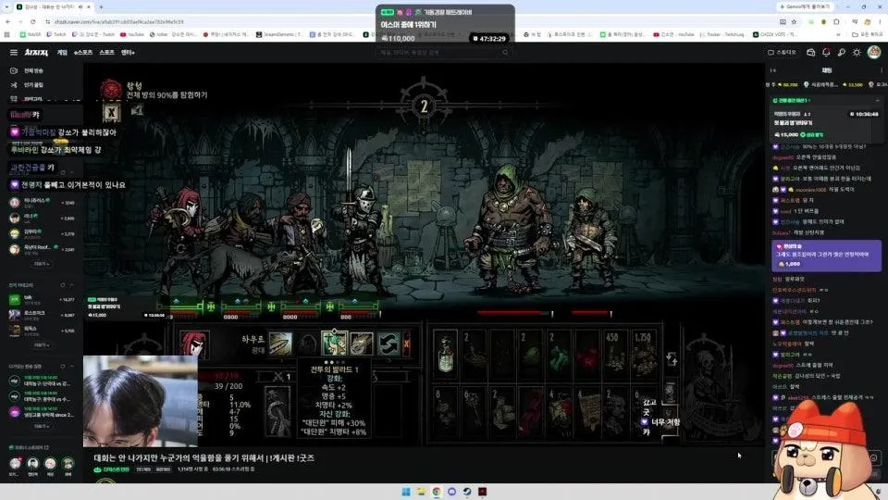Open the Windows Start button
The height and width of the screenshot is (500, 888).
[405, 492]
